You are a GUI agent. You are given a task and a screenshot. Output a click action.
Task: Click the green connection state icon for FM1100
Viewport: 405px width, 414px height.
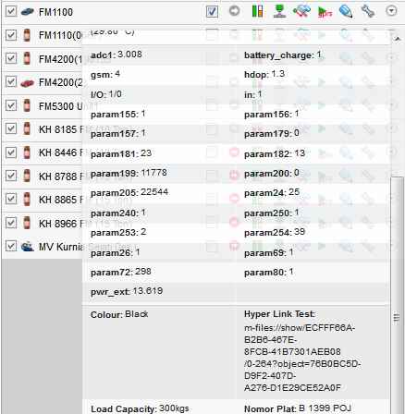pyautogui.click(x=279, y=11)
